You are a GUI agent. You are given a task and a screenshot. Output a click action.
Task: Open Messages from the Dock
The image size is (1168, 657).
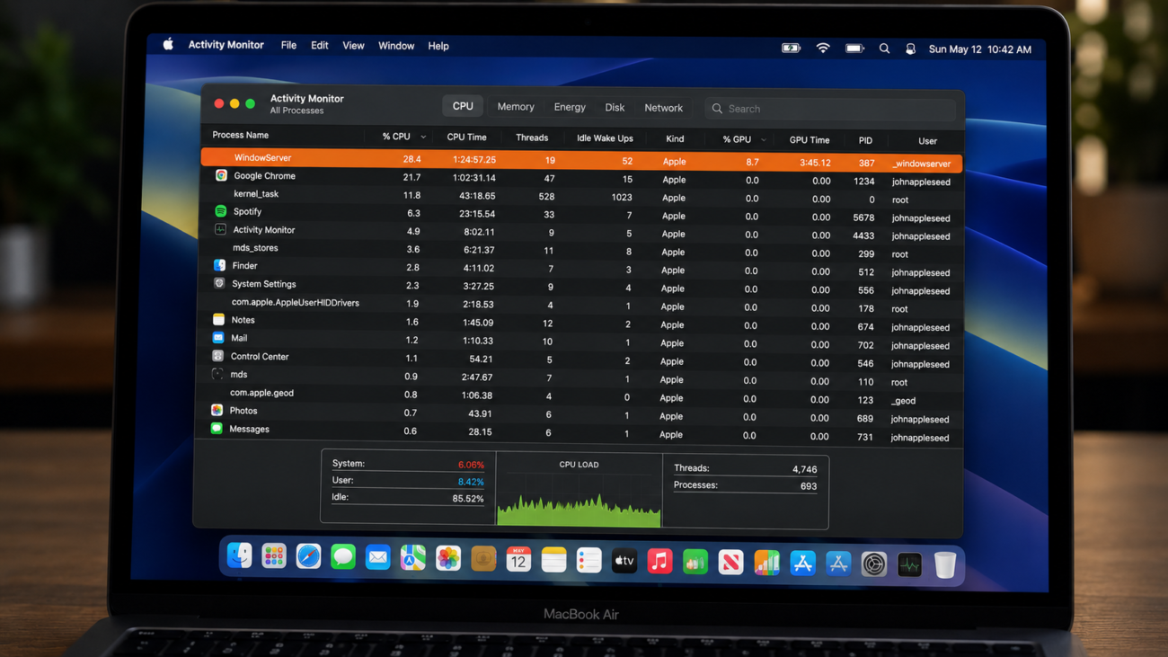pyautogui.click(x=343, y=557)
